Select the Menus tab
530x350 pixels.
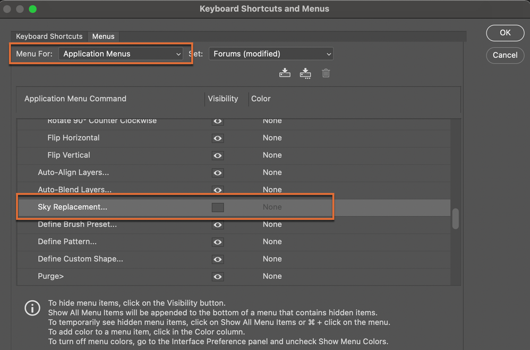tap(103, 37)
